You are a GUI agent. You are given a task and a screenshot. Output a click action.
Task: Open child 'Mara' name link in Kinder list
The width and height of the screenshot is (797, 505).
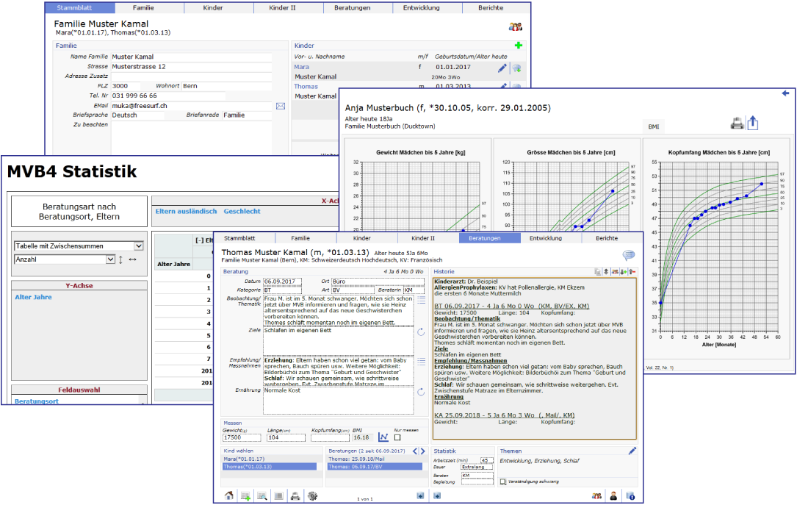[x=301, y=67]
